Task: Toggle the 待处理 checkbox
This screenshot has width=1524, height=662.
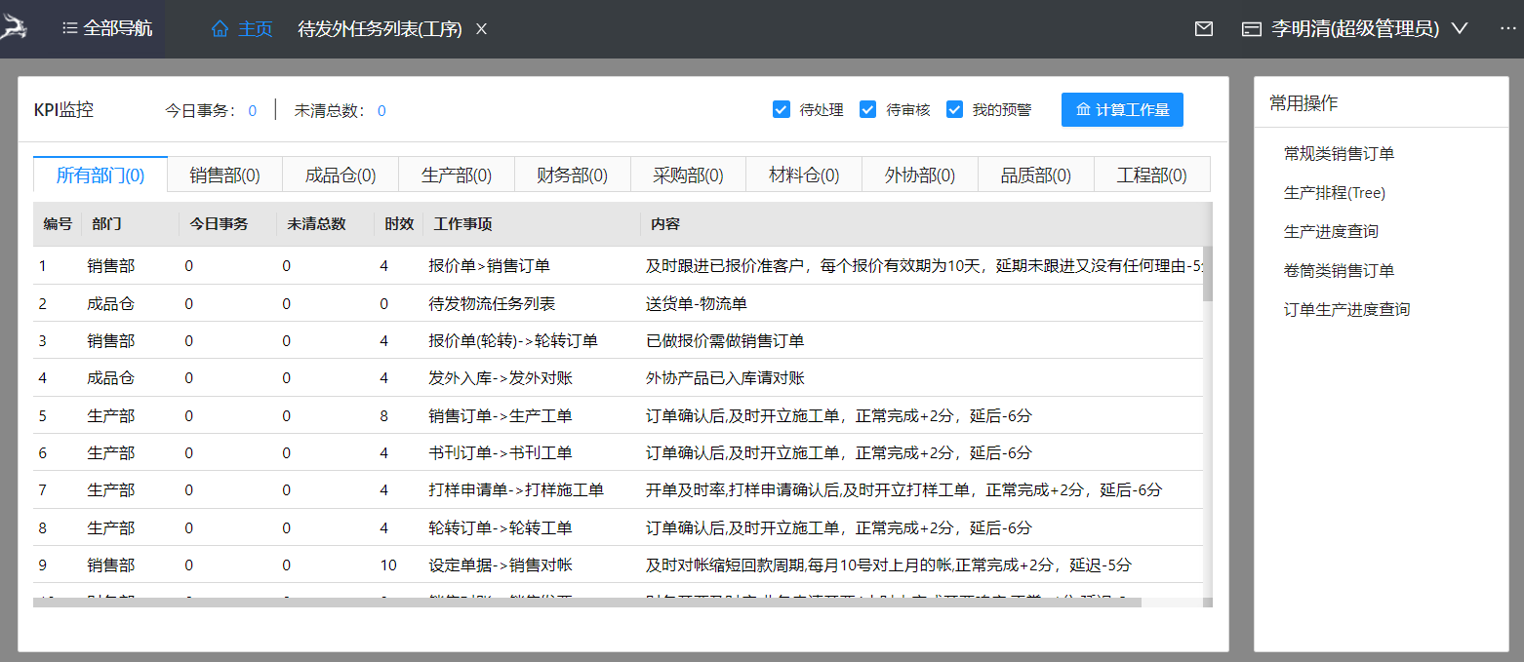Action: click(x=781, y=110)
